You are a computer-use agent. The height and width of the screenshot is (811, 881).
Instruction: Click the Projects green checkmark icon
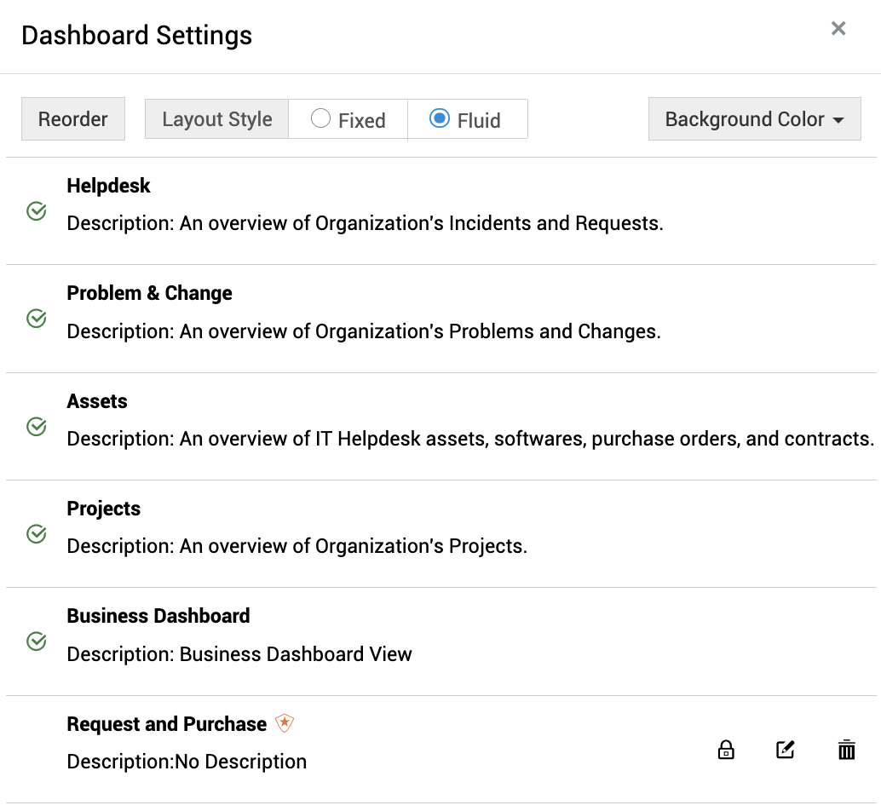click(37, 534)
